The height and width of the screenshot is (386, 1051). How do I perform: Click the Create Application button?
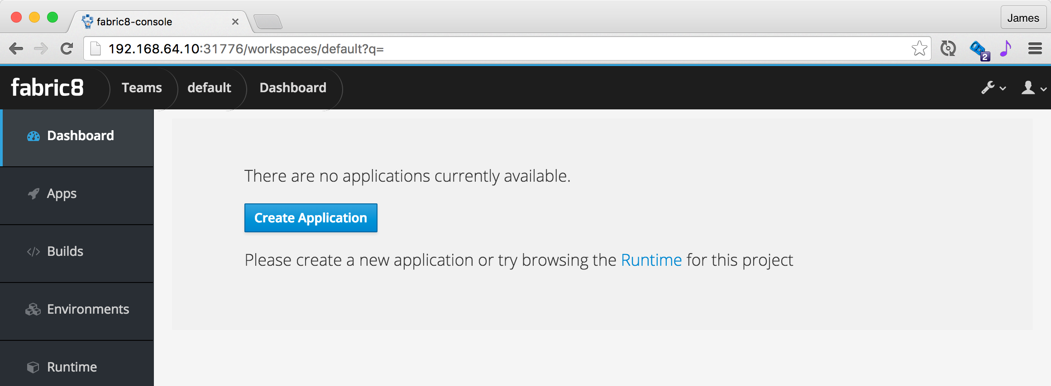(311, 218)
